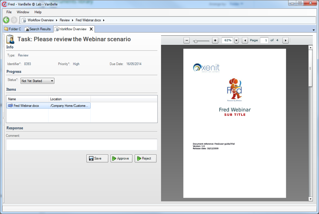Expand breadcrumb arrow after Fred Webinar.docx
The image size is (319, 214).
pos(104,20)
